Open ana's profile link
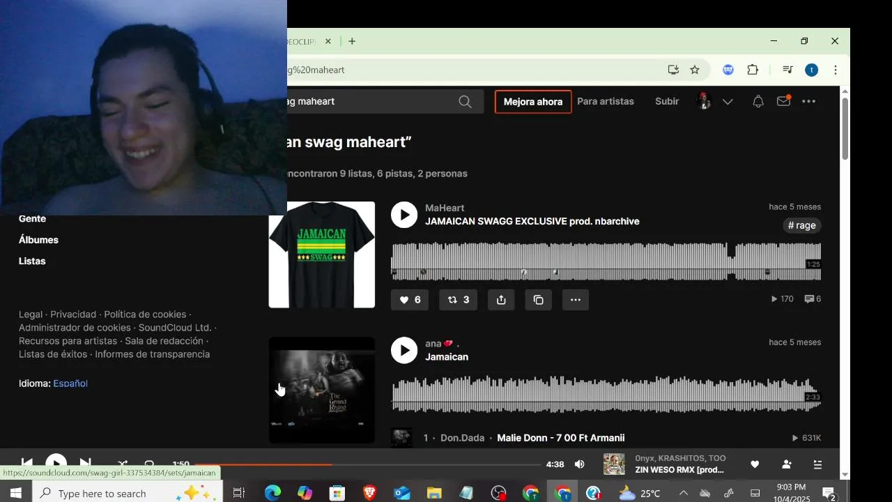 point(442,343)
